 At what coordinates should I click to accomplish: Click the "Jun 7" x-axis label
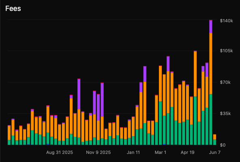(x=215, y=152)
